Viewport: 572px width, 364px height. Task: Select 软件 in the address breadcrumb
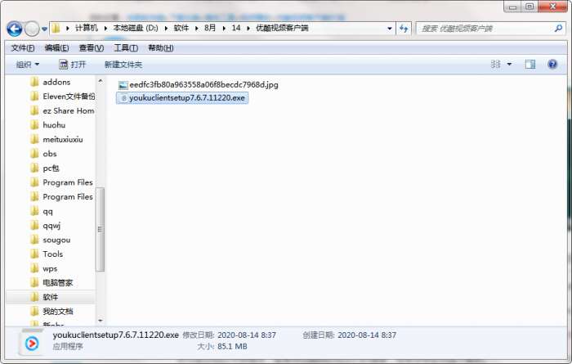(x=181, y=28)
